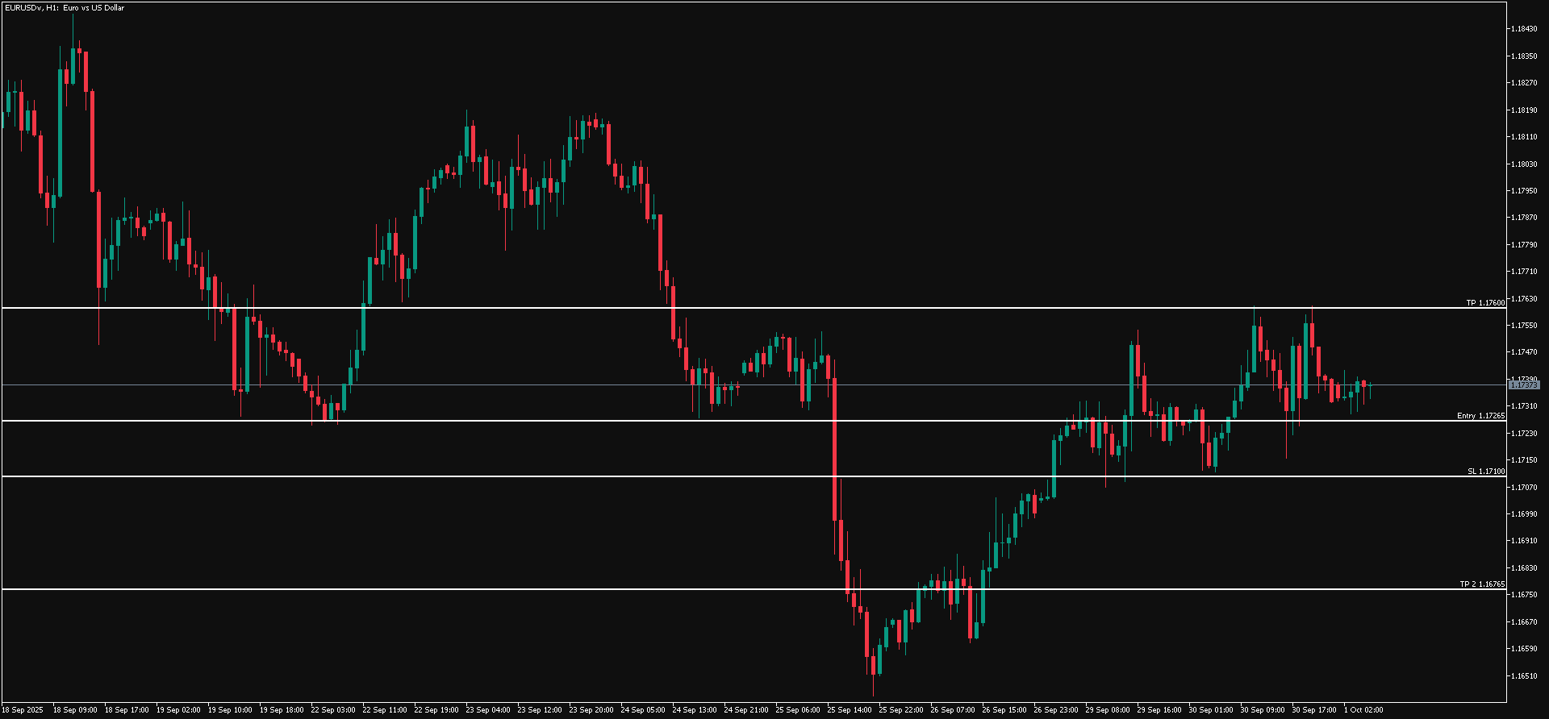Click the 1 Oct 02:00 time label
The image size is (1549, 719).
pyautogui.click(x=1363, y=710)
